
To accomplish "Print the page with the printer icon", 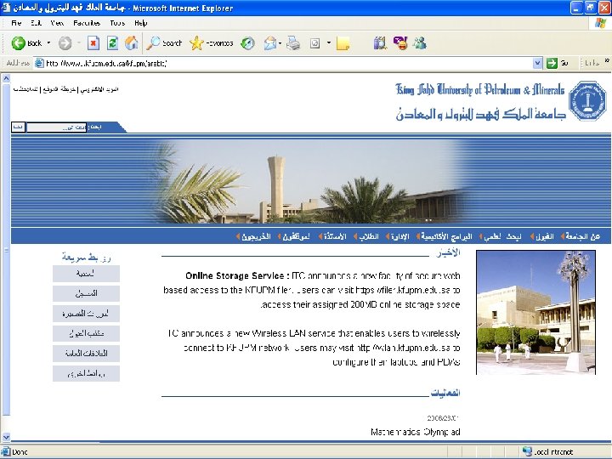I will coord(293,43).
